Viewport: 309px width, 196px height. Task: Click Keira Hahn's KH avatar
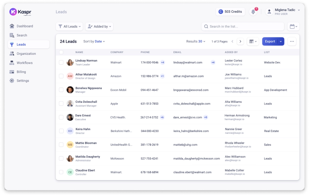[70, 131]
